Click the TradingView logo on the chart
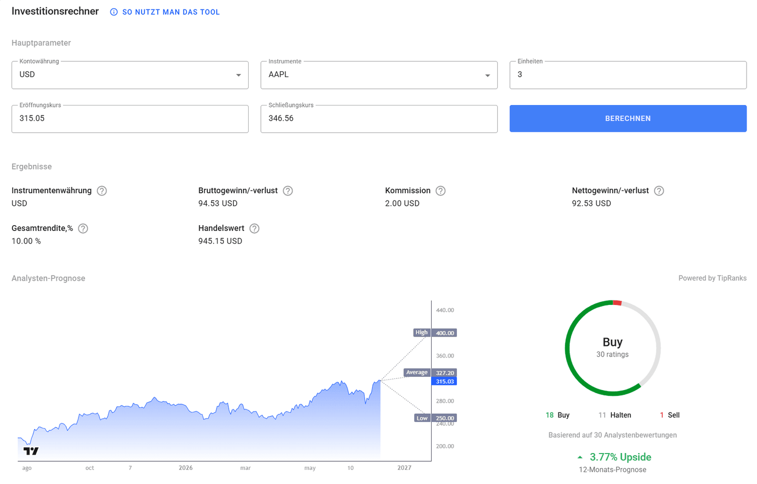Image resolution: width=757 pixels, height=484 pixels. tap(31, 451)
